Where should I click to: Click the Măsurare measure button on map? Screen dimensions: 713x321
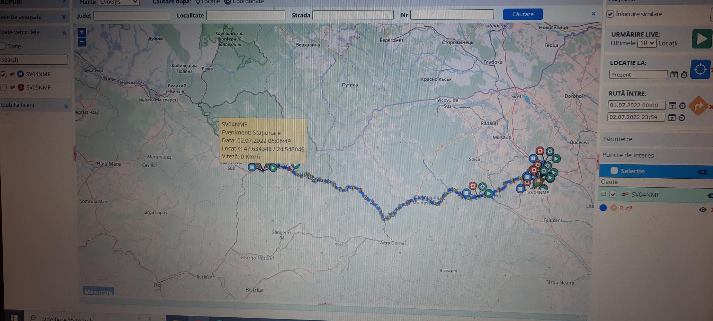pos(98,292)
